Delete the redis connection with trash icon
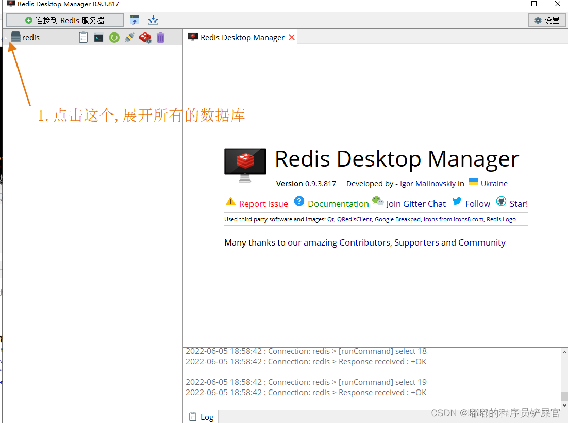This screenshot has width=568, height=423. [160, 37]
